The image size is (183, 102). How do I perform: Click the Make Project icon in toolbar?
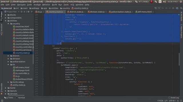[x=156, y=8]
